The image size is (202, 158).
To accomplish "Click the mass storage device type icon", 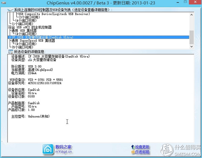I will tap(30, 60).
